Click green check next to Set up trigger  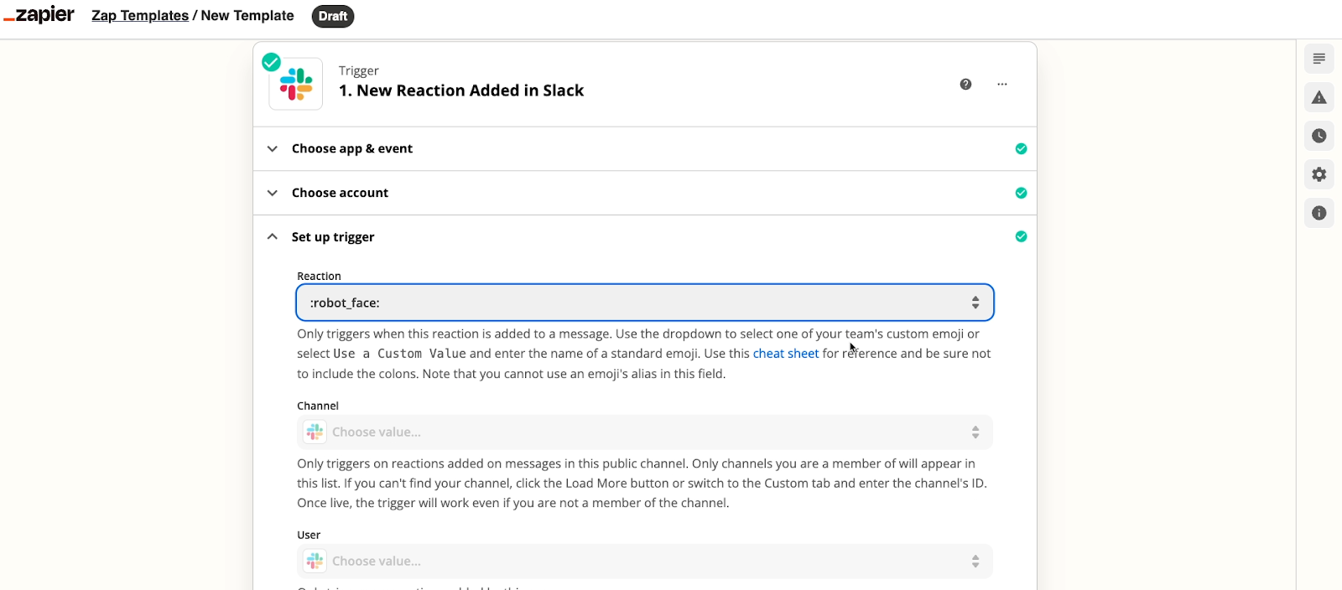[1021, 236]
